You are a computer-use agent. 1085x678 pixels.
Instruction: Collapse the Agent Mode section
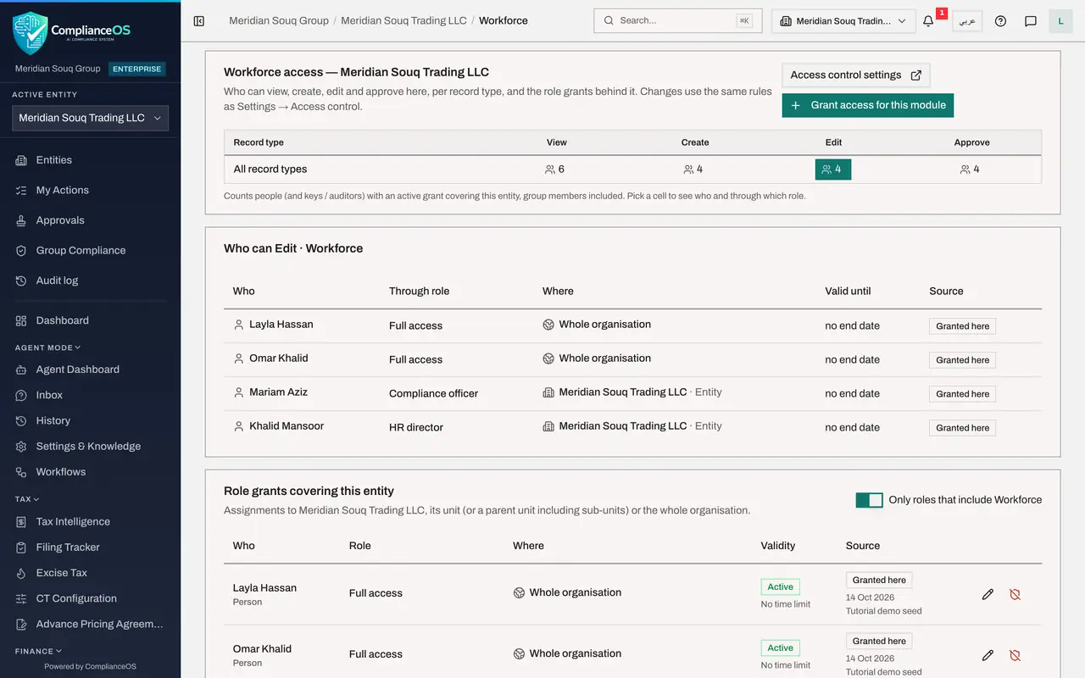(47, 347)
